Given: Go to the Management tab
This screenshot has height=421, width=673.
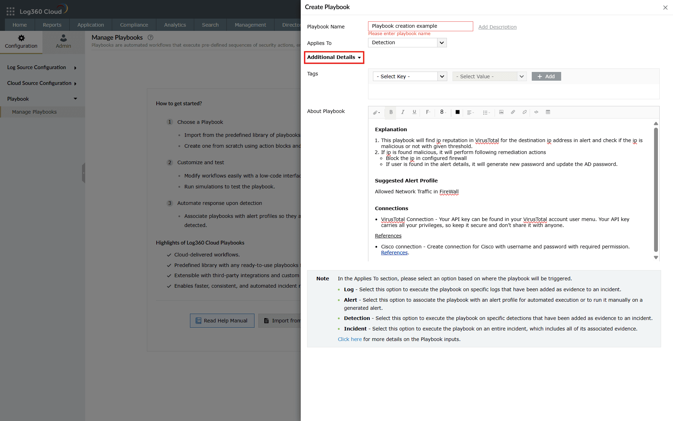Looking at the screenshot, I should [x=250, y=25].
